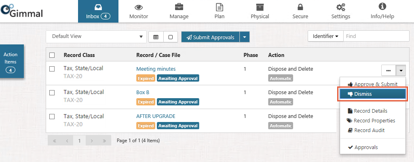Open the Identifier search filter dropdown
The height and width of the screenshot is (162, 414).
coord(325,36)
